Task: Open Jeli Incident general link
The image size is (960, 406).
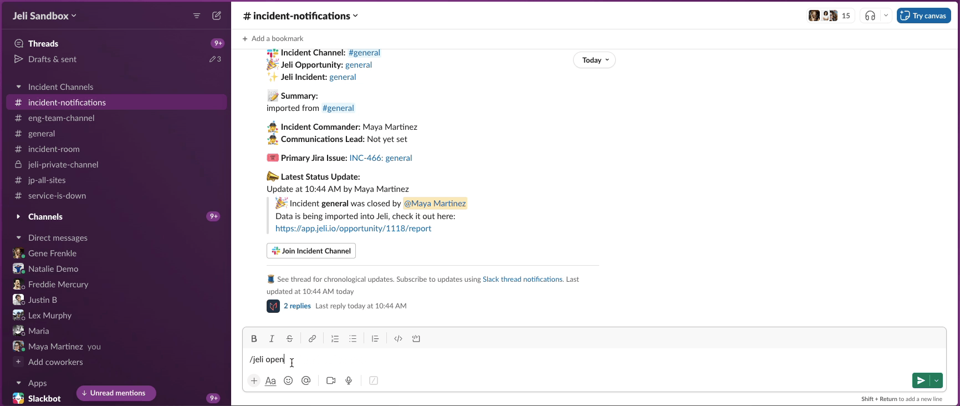Action: click(x=343, y=77)
